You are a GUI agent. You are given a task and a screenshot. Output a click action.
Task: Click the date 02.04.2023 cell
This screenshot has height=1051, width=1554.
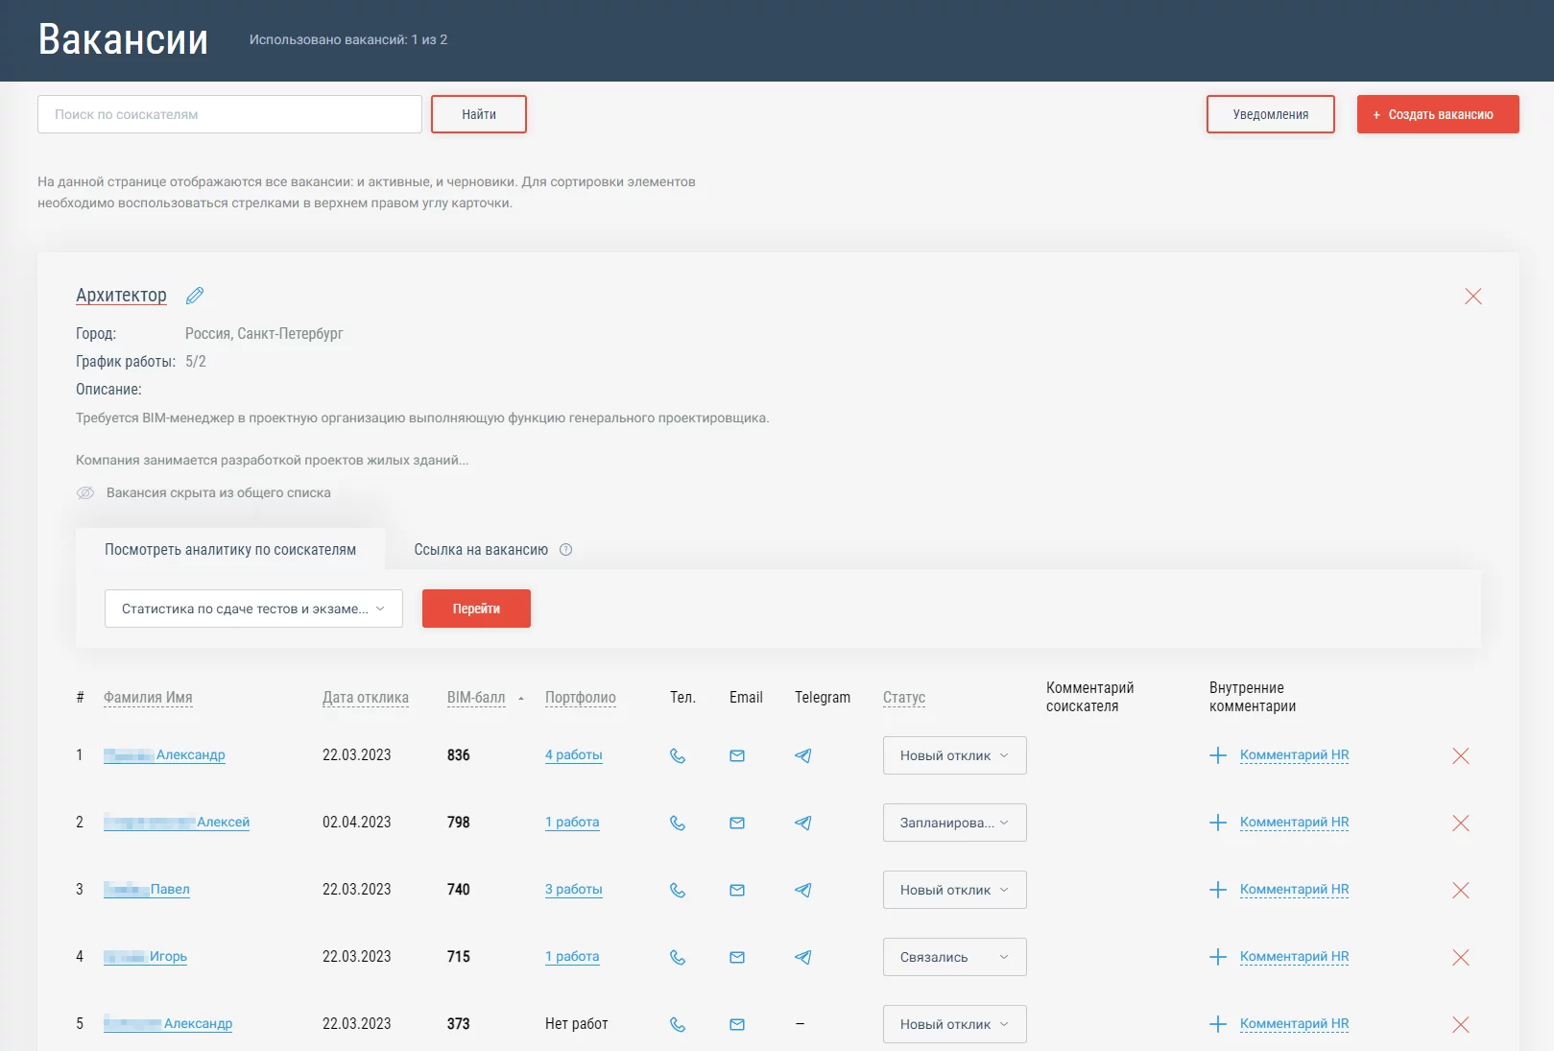point(357,823)
